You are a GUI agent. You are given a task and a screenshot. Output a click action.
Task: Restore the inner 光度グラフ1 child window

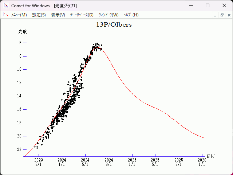(x=222, y=15)
